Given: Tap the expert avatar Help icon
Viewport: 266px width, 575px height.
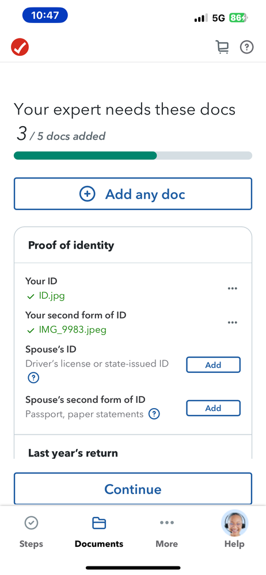Looking at the screenshot, I should coord(234,523).
